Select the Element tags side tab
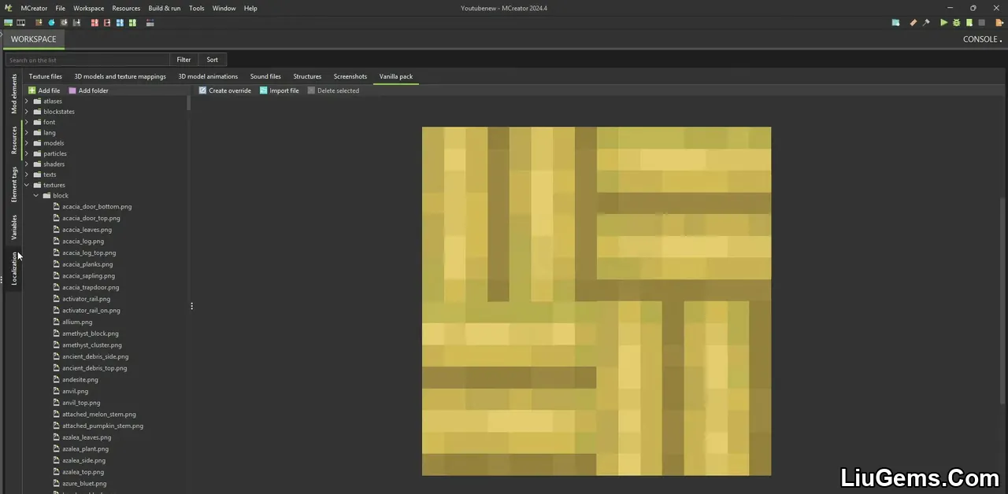Screen dimensions: 1008x494 pos(14,185)
